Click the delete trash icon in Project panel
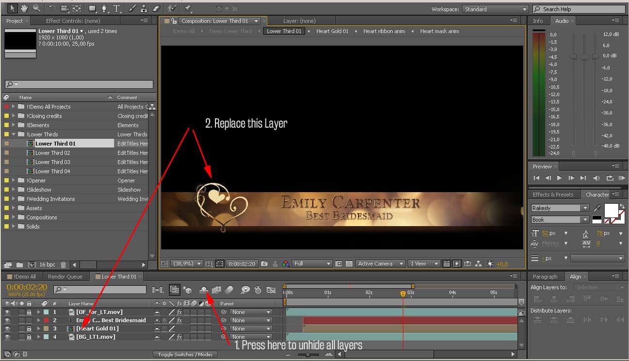 coord(63,265)
